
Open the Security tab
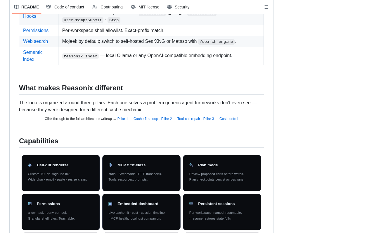point(178,7)
